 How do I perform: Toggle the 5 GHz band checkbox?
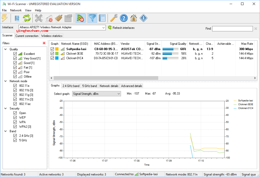click(15, 140)
